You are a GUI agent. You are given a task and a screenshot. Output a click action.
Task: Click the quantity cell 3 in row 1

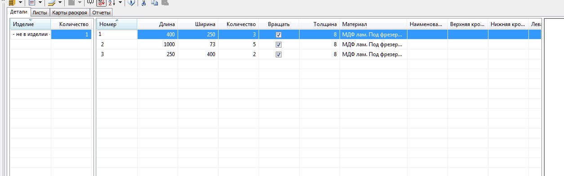[238, 35]
